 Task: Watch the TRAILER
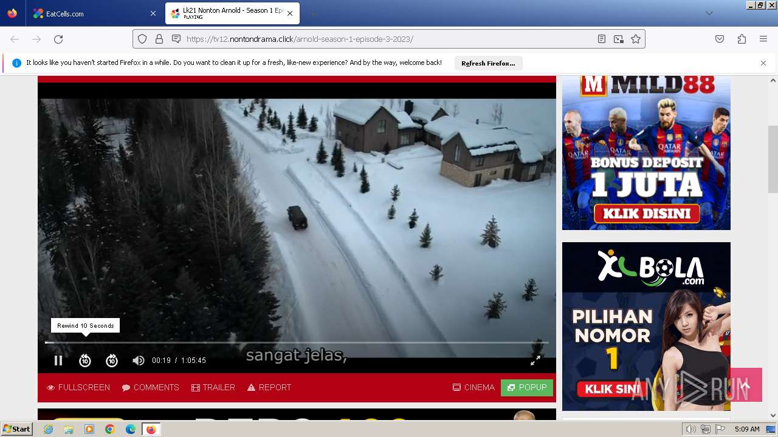[213, 387]
